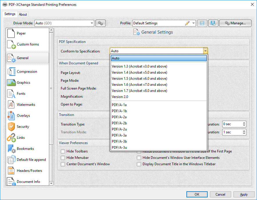Open the Settings tab
Image resolution: width=257 pixels, height=200 pixels.
click(x=10, y=14)
